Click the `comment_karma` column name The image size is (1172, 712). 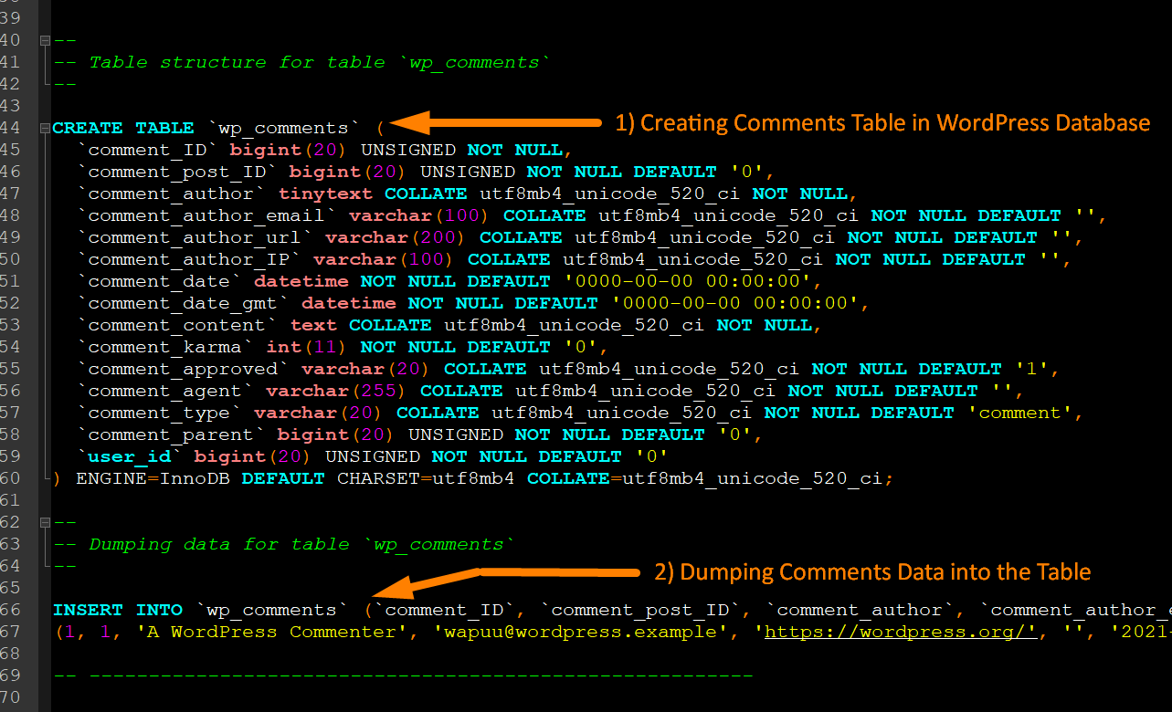point(165,347)
